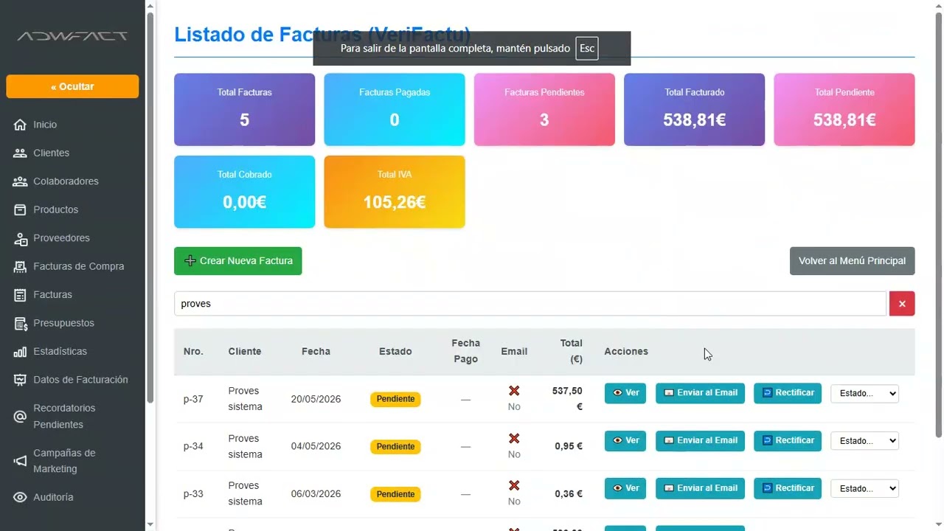Open Estado dropdown for invoice p-34
The width and height of the screenshot is (944, 531).
coord(864,441)
